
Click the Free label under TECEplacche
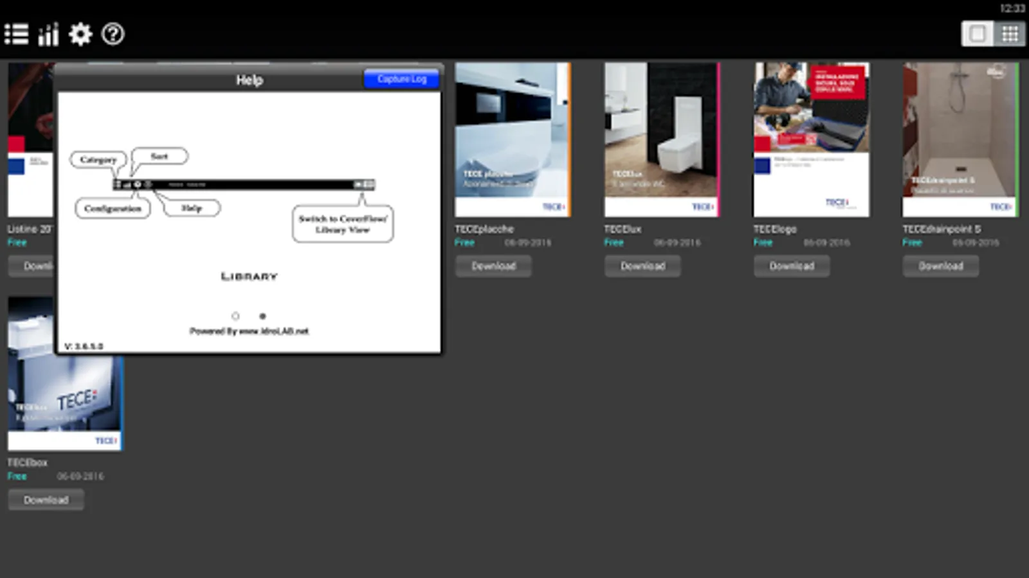(464, 243)
